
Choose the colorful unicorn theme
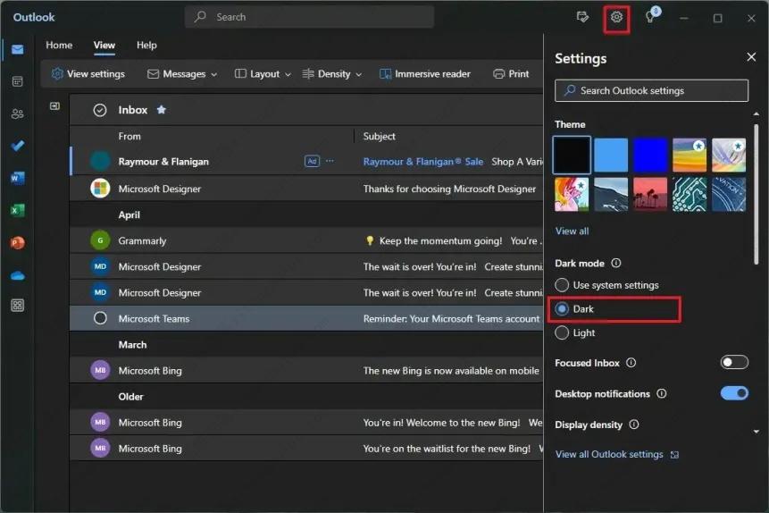(x=572, y=195)
